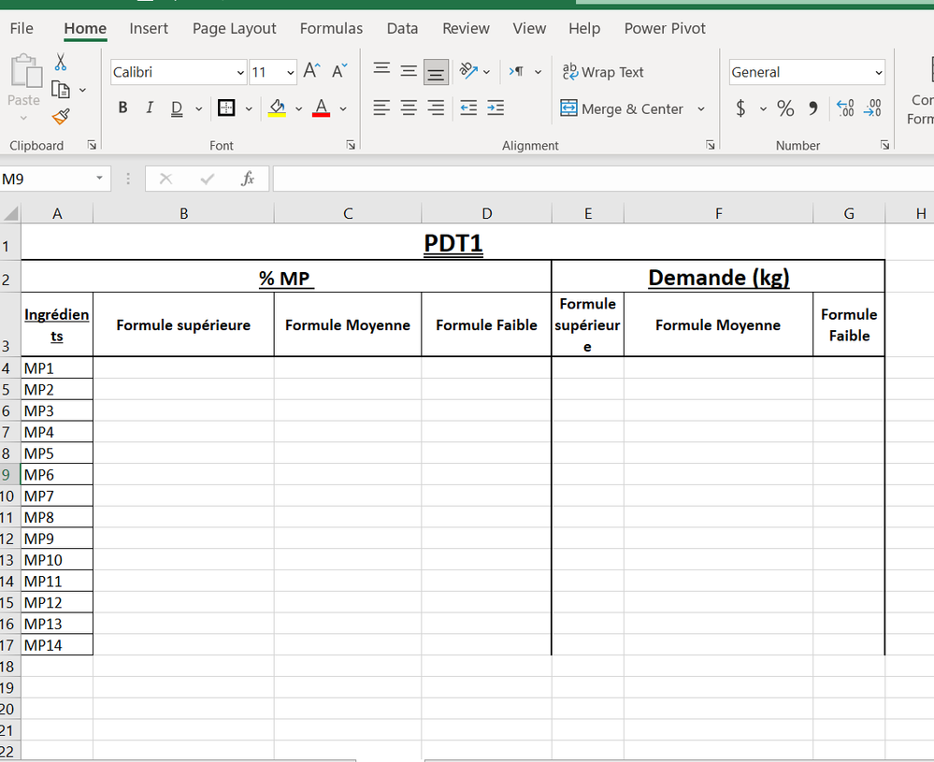Screen dimensions: 934x762
Task: Increase font size with large A icon
Action: coord(311,71)
